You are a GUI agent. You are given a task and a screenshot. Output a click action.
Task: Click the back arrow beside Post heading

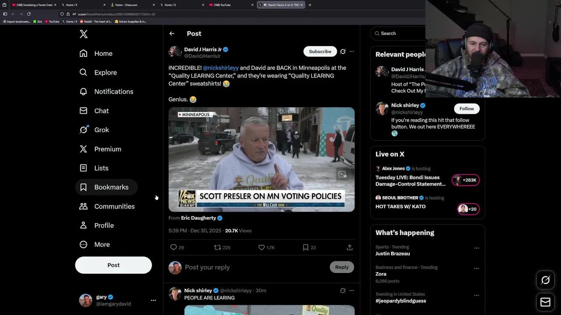pos(172,34)
